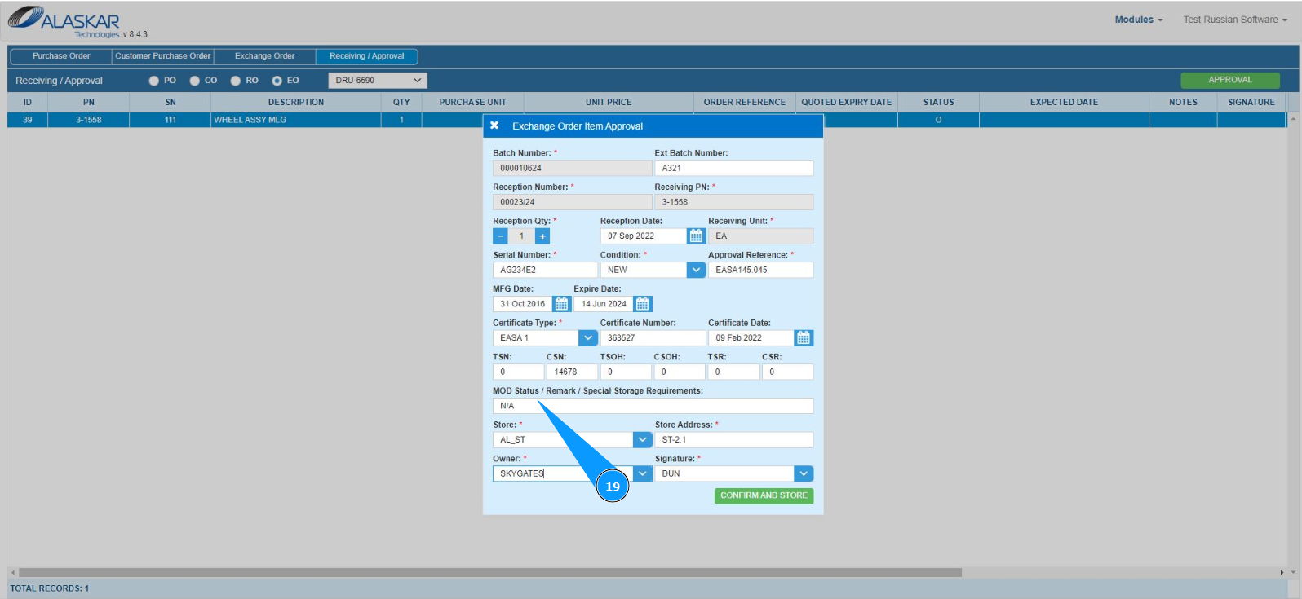The height and width of the screenshot is (599, 1302).
Task: Select the EO radio button
Action: coord(277,81)
